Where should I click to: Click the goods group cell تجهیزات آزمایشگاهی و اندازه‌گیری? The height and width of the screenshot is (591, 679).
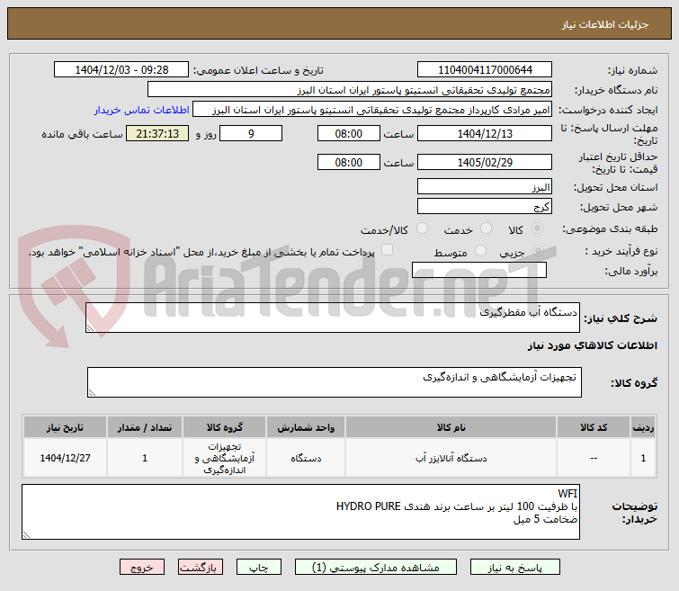point(224,458)
